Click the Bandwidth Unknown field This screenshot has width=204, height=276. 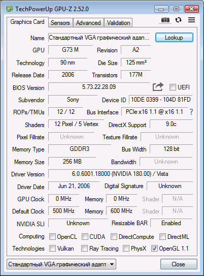166,162
